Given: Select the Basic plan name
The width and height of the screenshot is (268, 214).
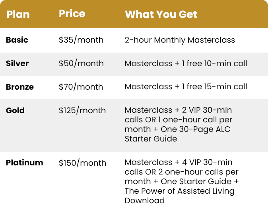Looking at the screenshot, I should coord(17,40).
